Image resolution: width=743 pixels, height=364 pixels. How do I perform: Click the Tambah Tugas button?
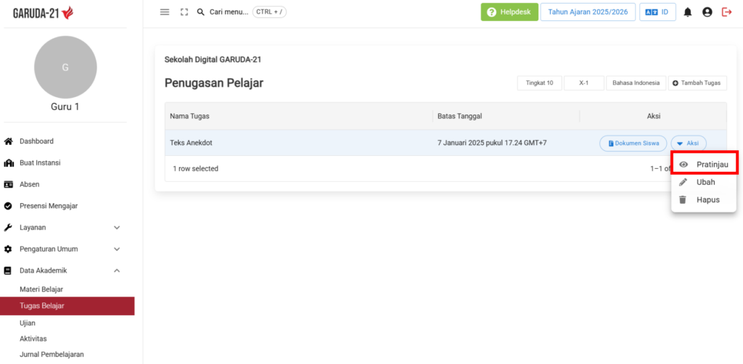point(697,83)
